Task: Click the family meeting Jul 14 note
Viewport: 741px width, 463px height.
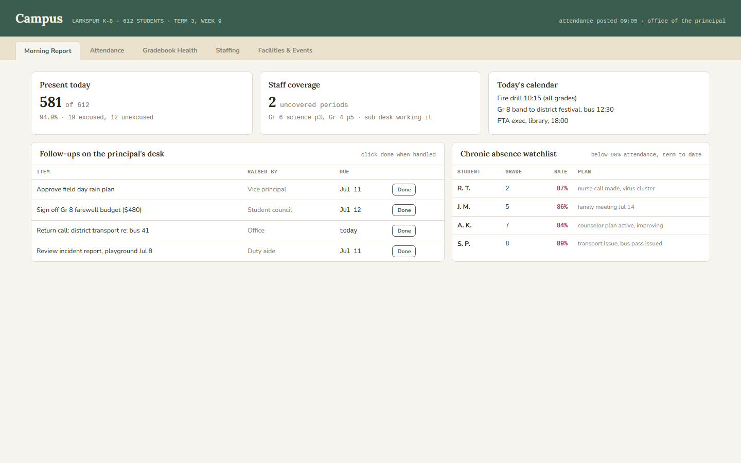Action: pos(606,207)
